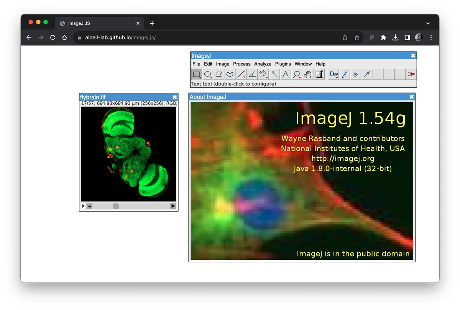Open the browser Extensions puzzle icon
The height and width of the screenshot is (310, 460).
click(x=383, y=38)
